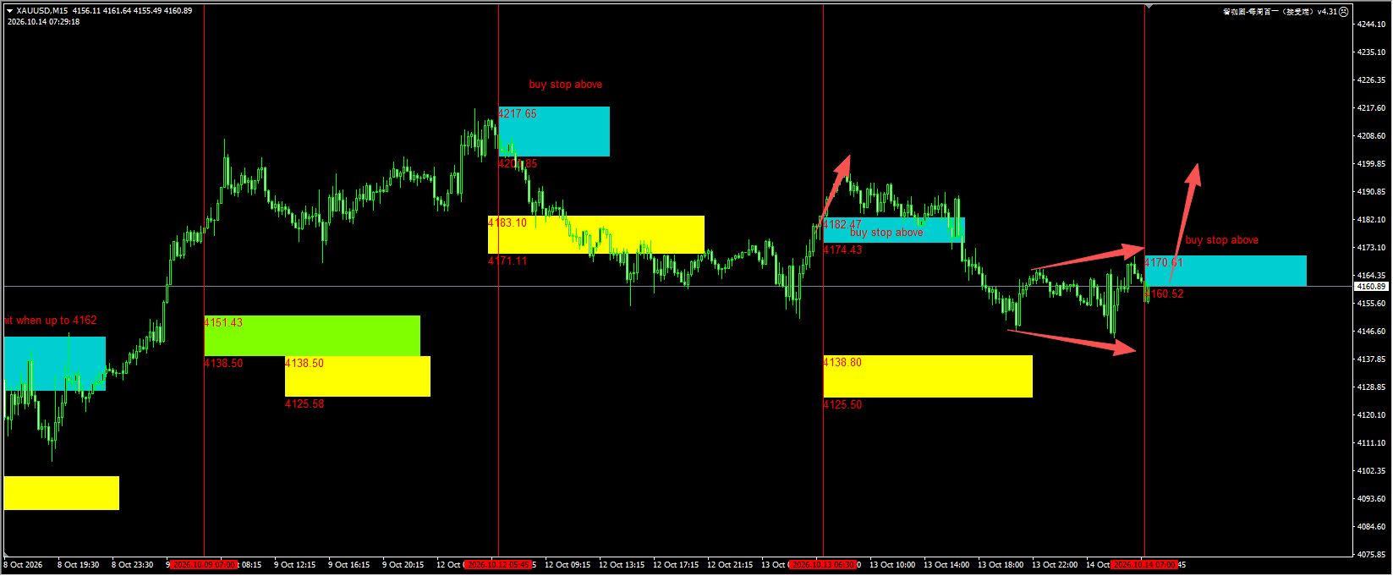Click 'buy stop above' text above 4170.61 rectangle
This screenshot has width=1393, height=576.
point(1222,240)
